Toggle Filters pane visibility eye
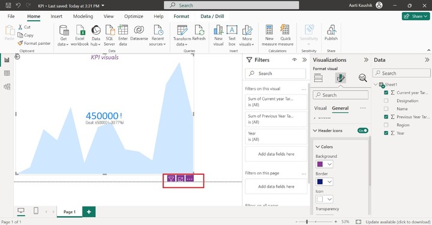Image resolution: width=432 pixels, height=225 pixels. [295, 60]
